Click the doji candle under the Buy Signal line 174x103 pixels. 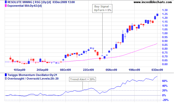point(102,55)
